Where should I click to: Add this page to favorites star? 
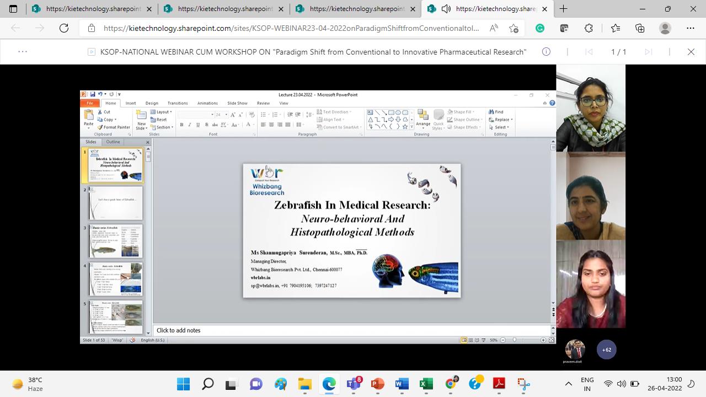coord(616,28)
